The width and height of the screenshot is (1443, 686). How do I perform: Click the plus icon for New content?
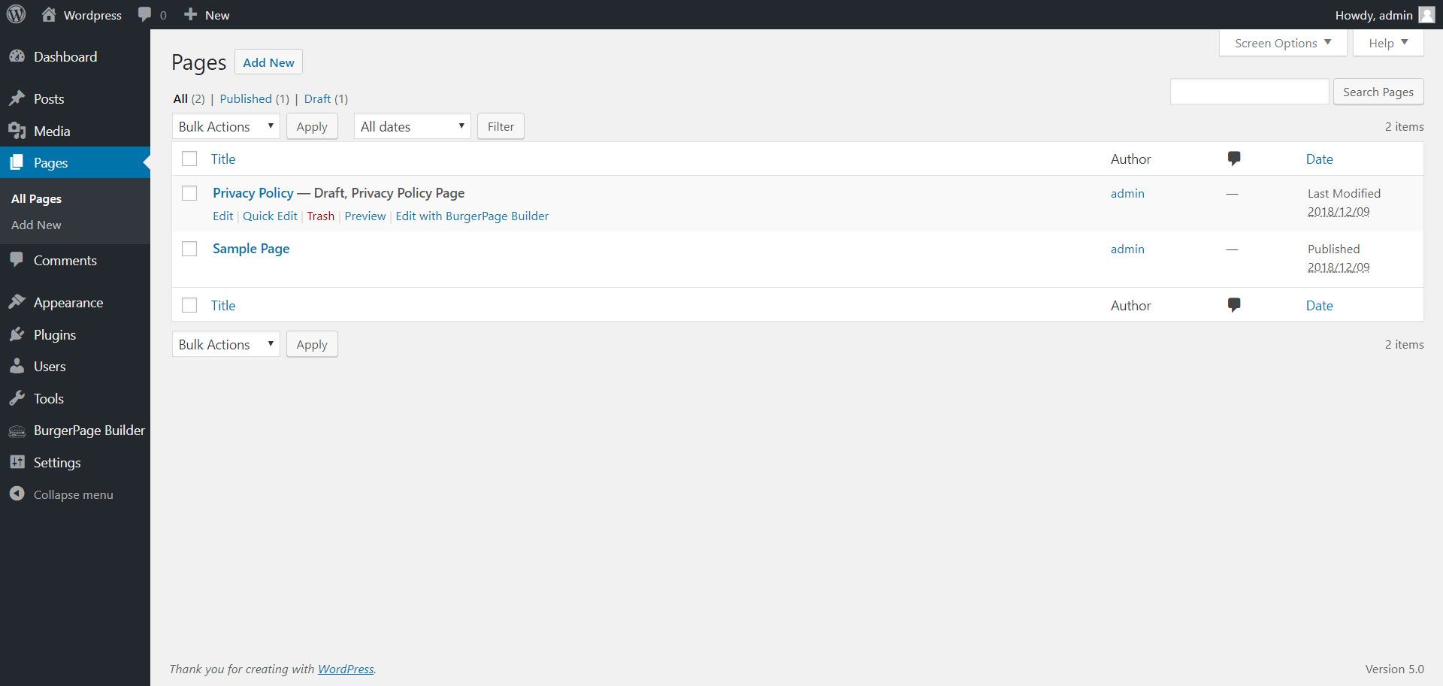coord(191,14)
